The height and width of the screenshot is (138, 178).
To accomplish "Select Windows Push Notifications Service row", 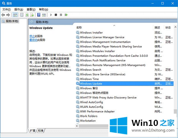I will (125, 61).
